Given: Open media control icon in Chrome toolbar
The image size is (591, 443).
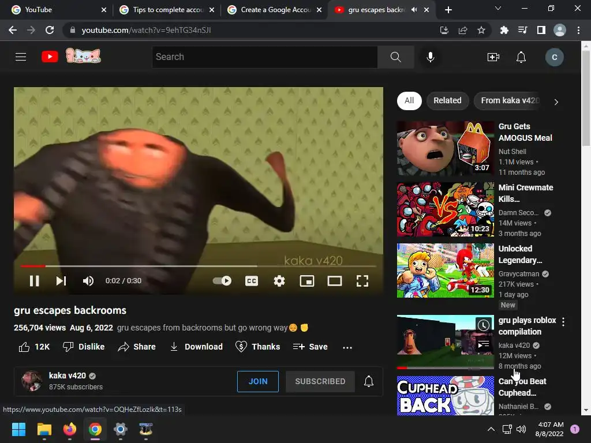Looking at the screenshot, I should pyautogui.click(x=522, y=30).
